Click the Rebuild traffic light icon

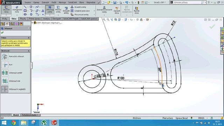point(138,2)
